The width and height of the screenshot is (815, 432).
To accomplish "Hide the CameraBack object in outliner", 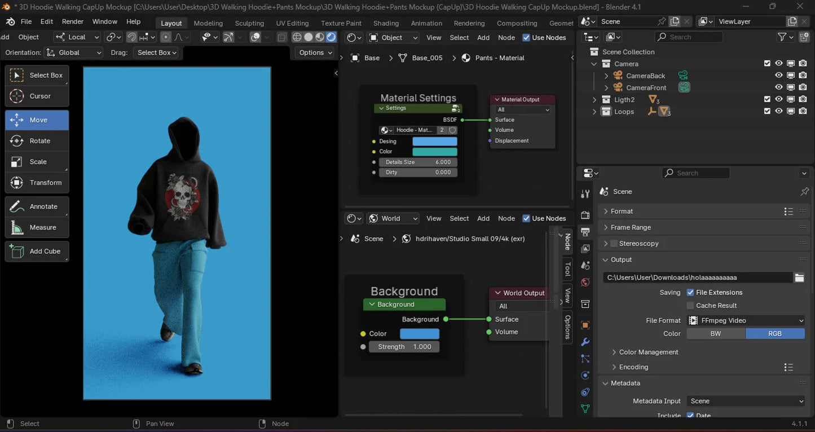I will click(778, 76).
